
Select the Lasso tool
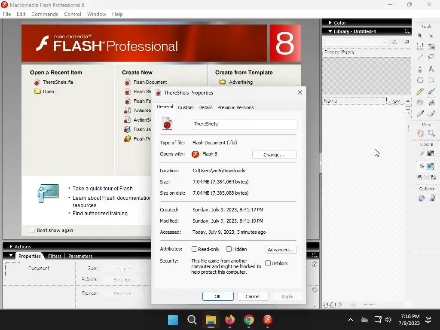431,58
